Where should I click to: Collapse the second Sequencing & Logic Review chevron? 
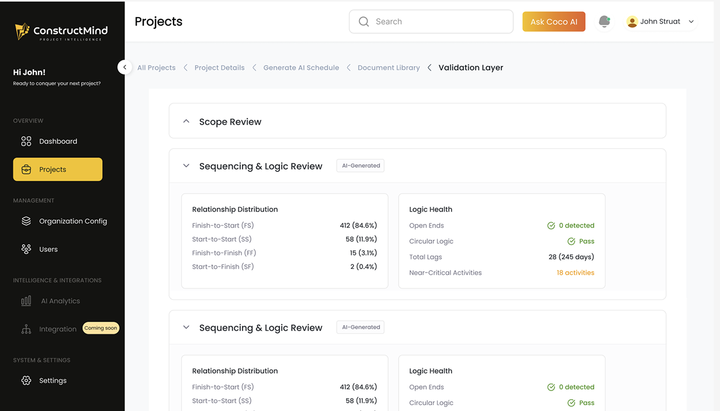[x=186, y=327]
